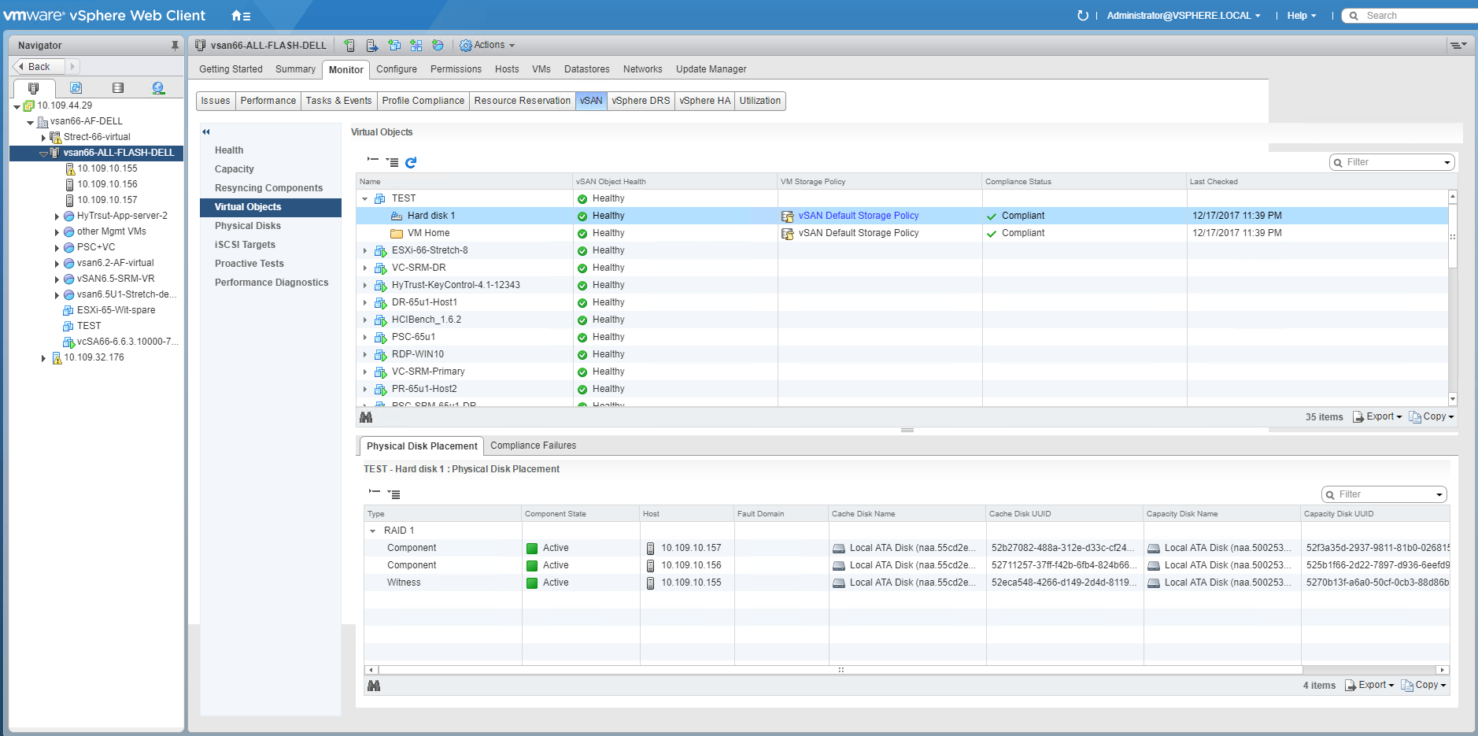Open the Compliance Failures tab
Image resolution: width=1478 pixels, height=736 pixels.
(533, 446)
